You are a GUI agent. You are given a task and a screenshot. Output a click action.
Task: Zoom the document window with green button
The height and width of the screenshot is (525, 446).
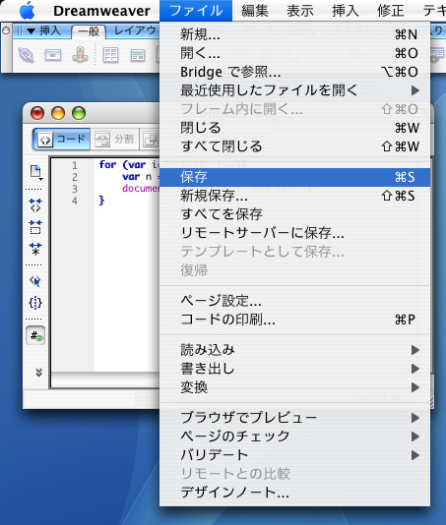click(x=79, y=113)
